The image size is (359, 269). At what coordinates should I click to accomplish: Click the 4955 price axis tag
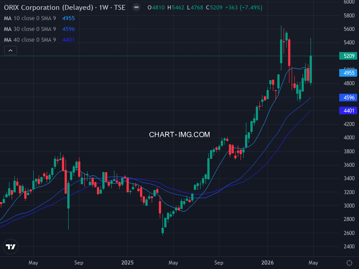tap(349, 73)
